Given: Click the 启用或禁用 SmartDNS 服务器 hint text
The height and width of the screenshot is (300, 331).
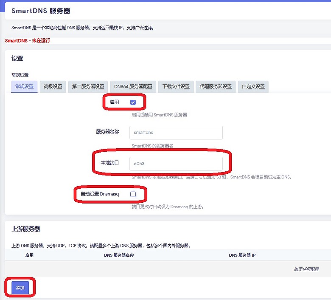Looking at the screenshot, I should coord(160,115).
